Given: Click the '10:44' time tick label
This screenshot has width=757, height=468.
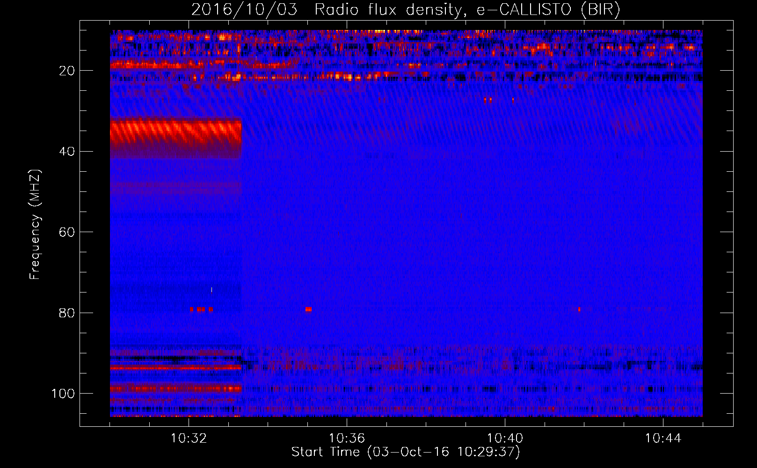Looking at the screenshot, I should point(663,439).
